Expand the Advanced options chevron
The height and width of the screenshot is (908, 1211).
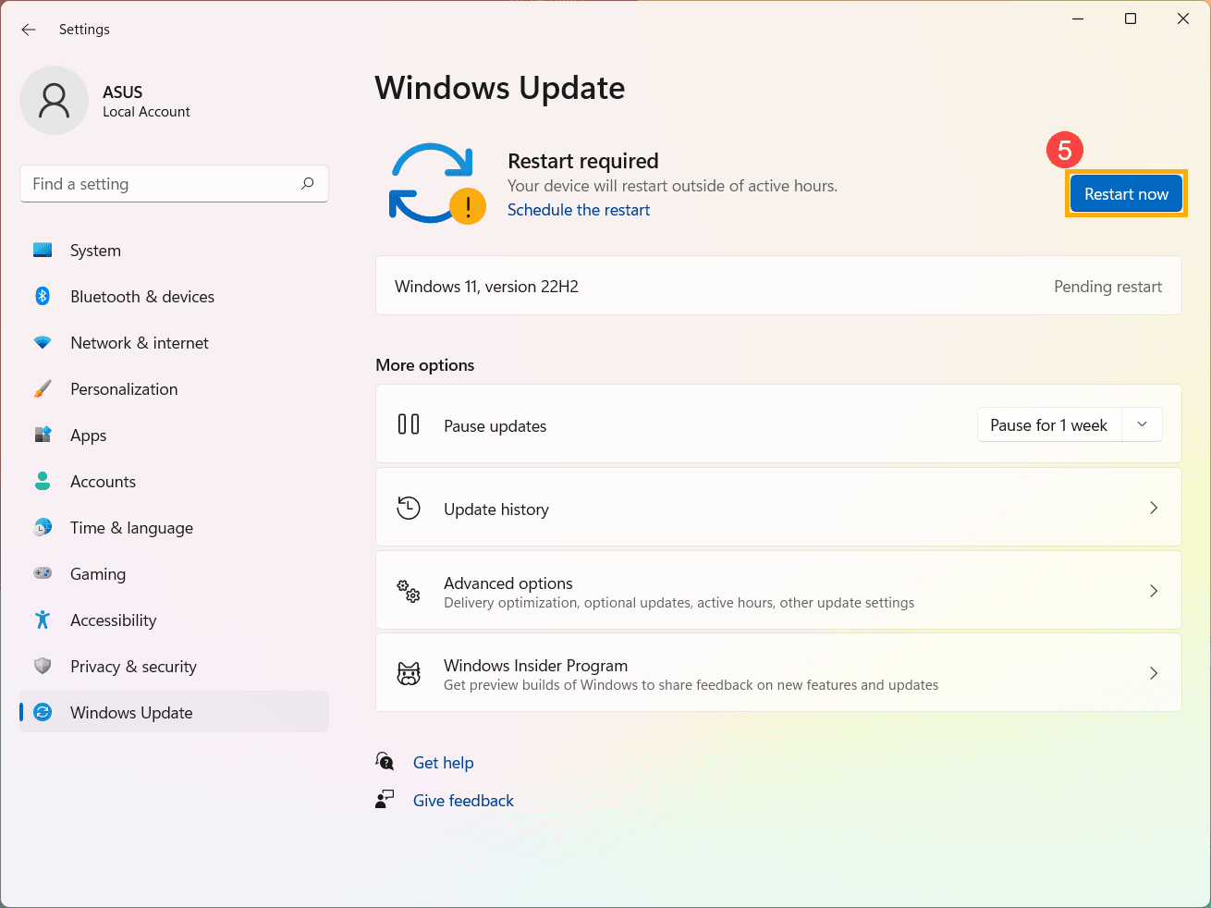[1154, 591]
